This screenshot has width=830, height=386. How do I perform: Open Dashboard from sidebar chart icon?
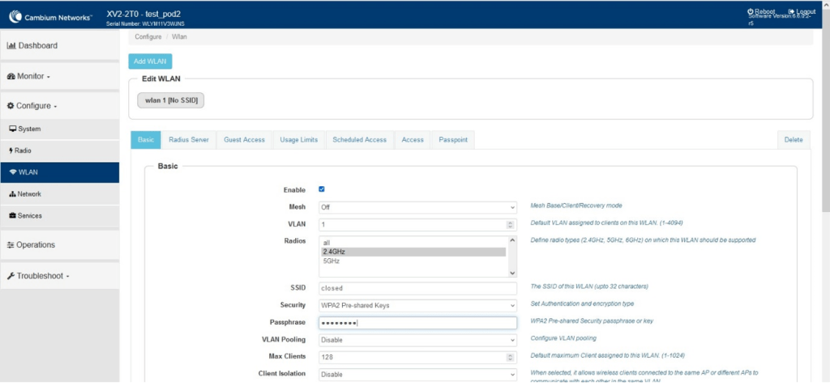(11, 45)
